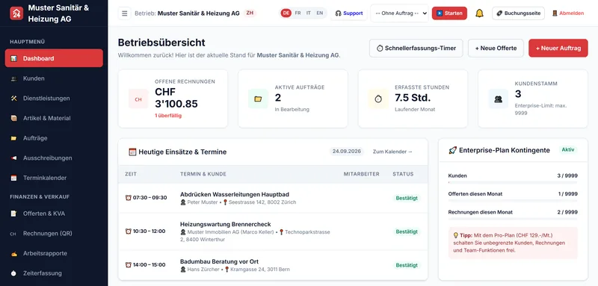Click the alarm clock icon at 10:30 – 12:00
The height and width of the screenshot is (286, 598).
point(128,231)
